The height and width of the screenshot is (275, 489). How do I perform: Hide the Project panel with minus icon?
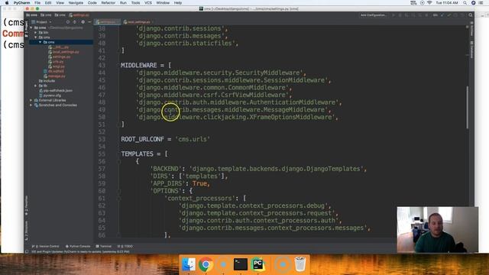[89, 22]
